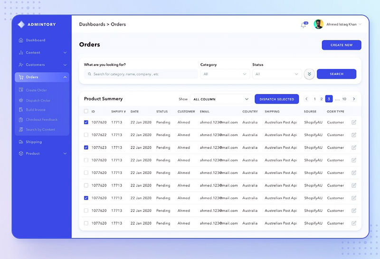Open the ALL COLUMN show dropdown
The height and width of the screenshot is (259, 380).
(x=221, y=99)
